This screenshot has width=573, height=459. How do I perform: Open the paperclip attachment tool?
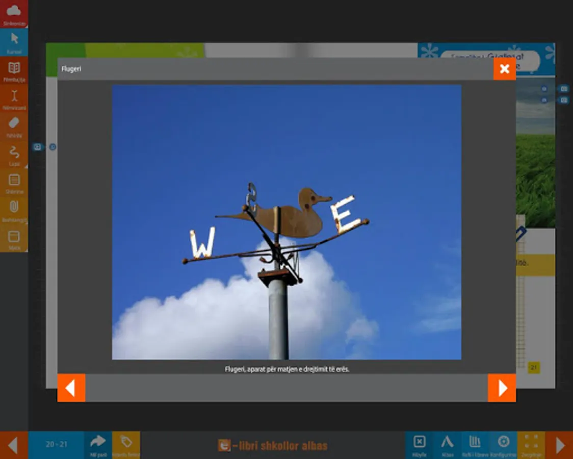coord(14,210)
